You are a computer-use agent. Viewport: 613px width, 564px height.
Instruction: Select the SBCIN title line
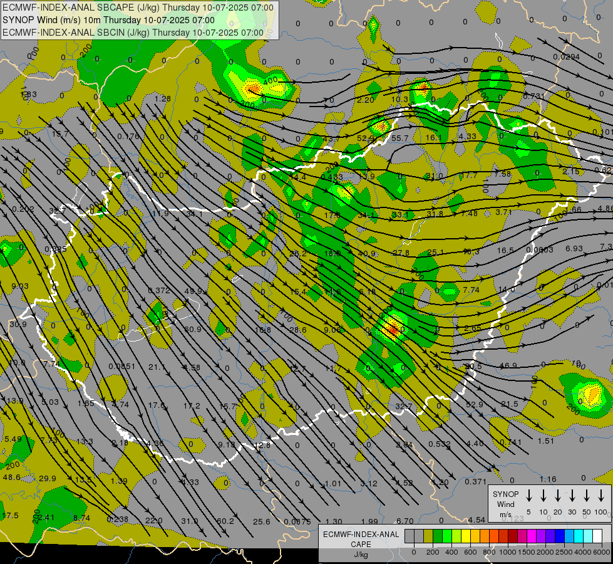[x=133, y=33]
